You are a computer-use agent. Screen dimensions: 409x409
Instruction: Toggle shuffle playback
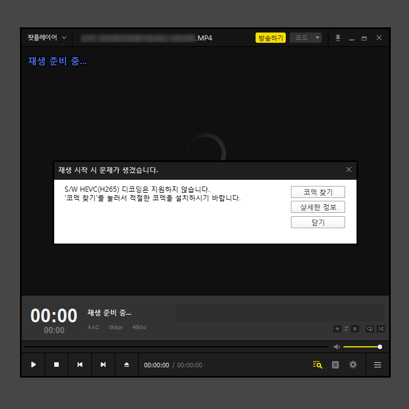pyautogui.click(x=381, y=329)
